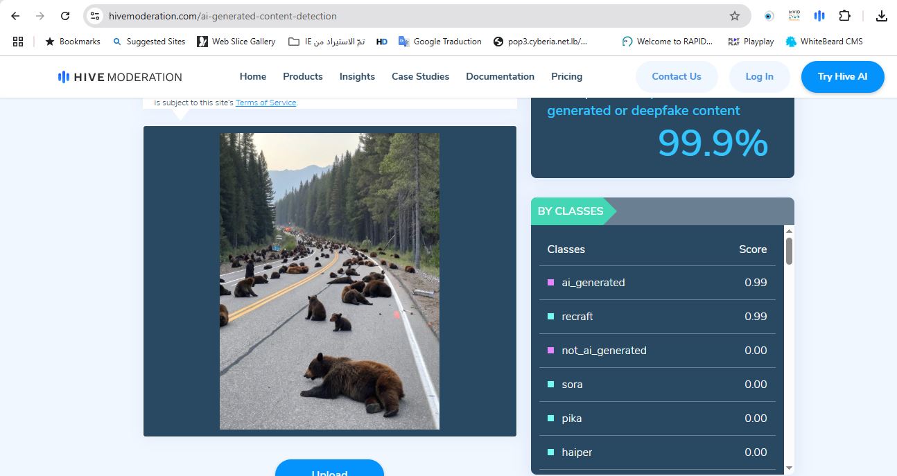Click the Try Hive AI button
This screenshot has height=476, width=897.
[x=842, y=76]
